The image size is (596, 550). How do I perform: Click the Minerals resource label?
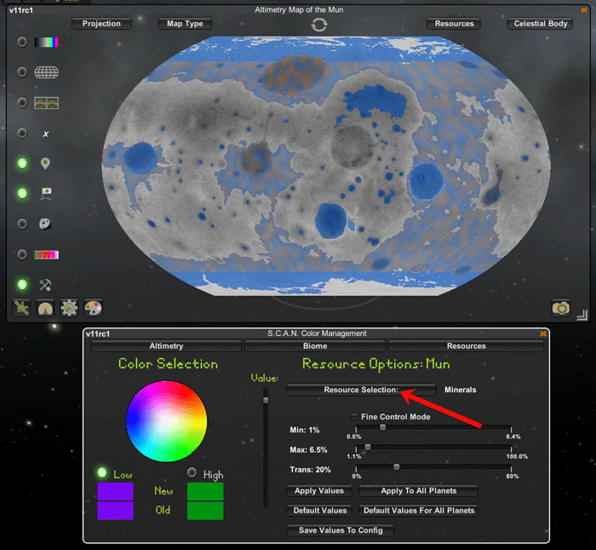pos(460,390)
